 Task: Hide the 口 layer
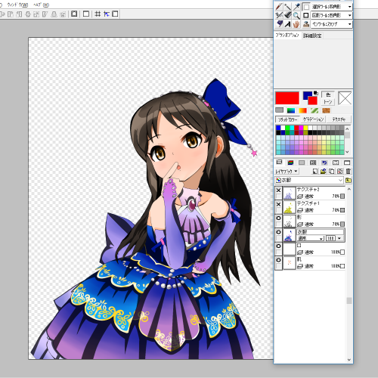[x=278, y=246]
